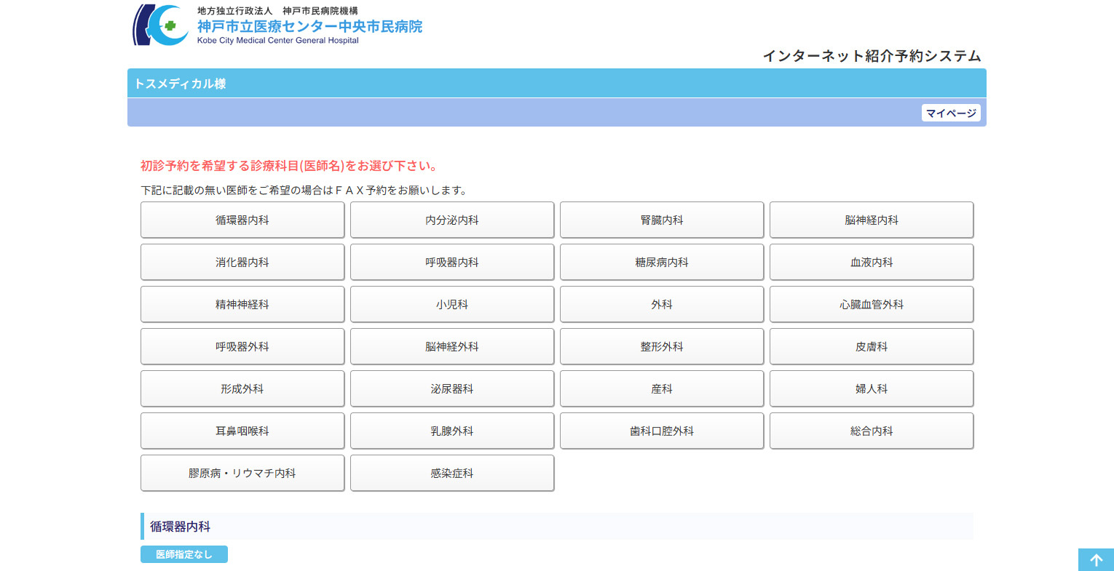Choose 耳鼻咽喉科 department
Screen dimensions: 1114x571
tap(242, 431)
